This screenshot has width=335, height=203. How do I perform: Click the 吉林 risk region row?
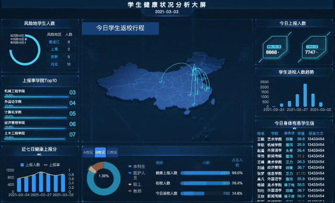[61, 57]
